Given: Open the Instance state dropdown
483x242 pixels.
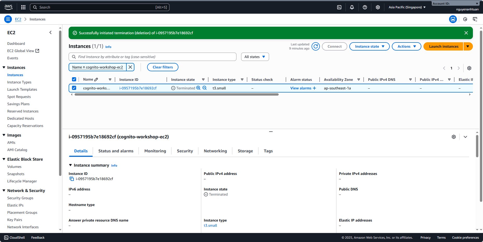Looking at the screenshot, I should (x=369, y=47).
